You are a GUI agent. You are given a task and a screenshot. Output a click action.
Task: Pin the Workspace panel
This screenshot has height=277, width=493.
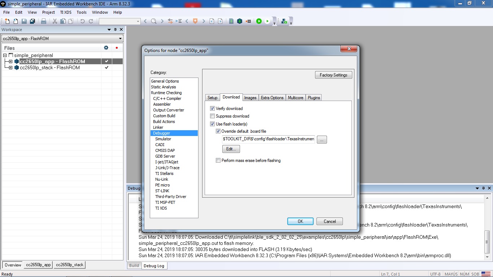point(115,30)
